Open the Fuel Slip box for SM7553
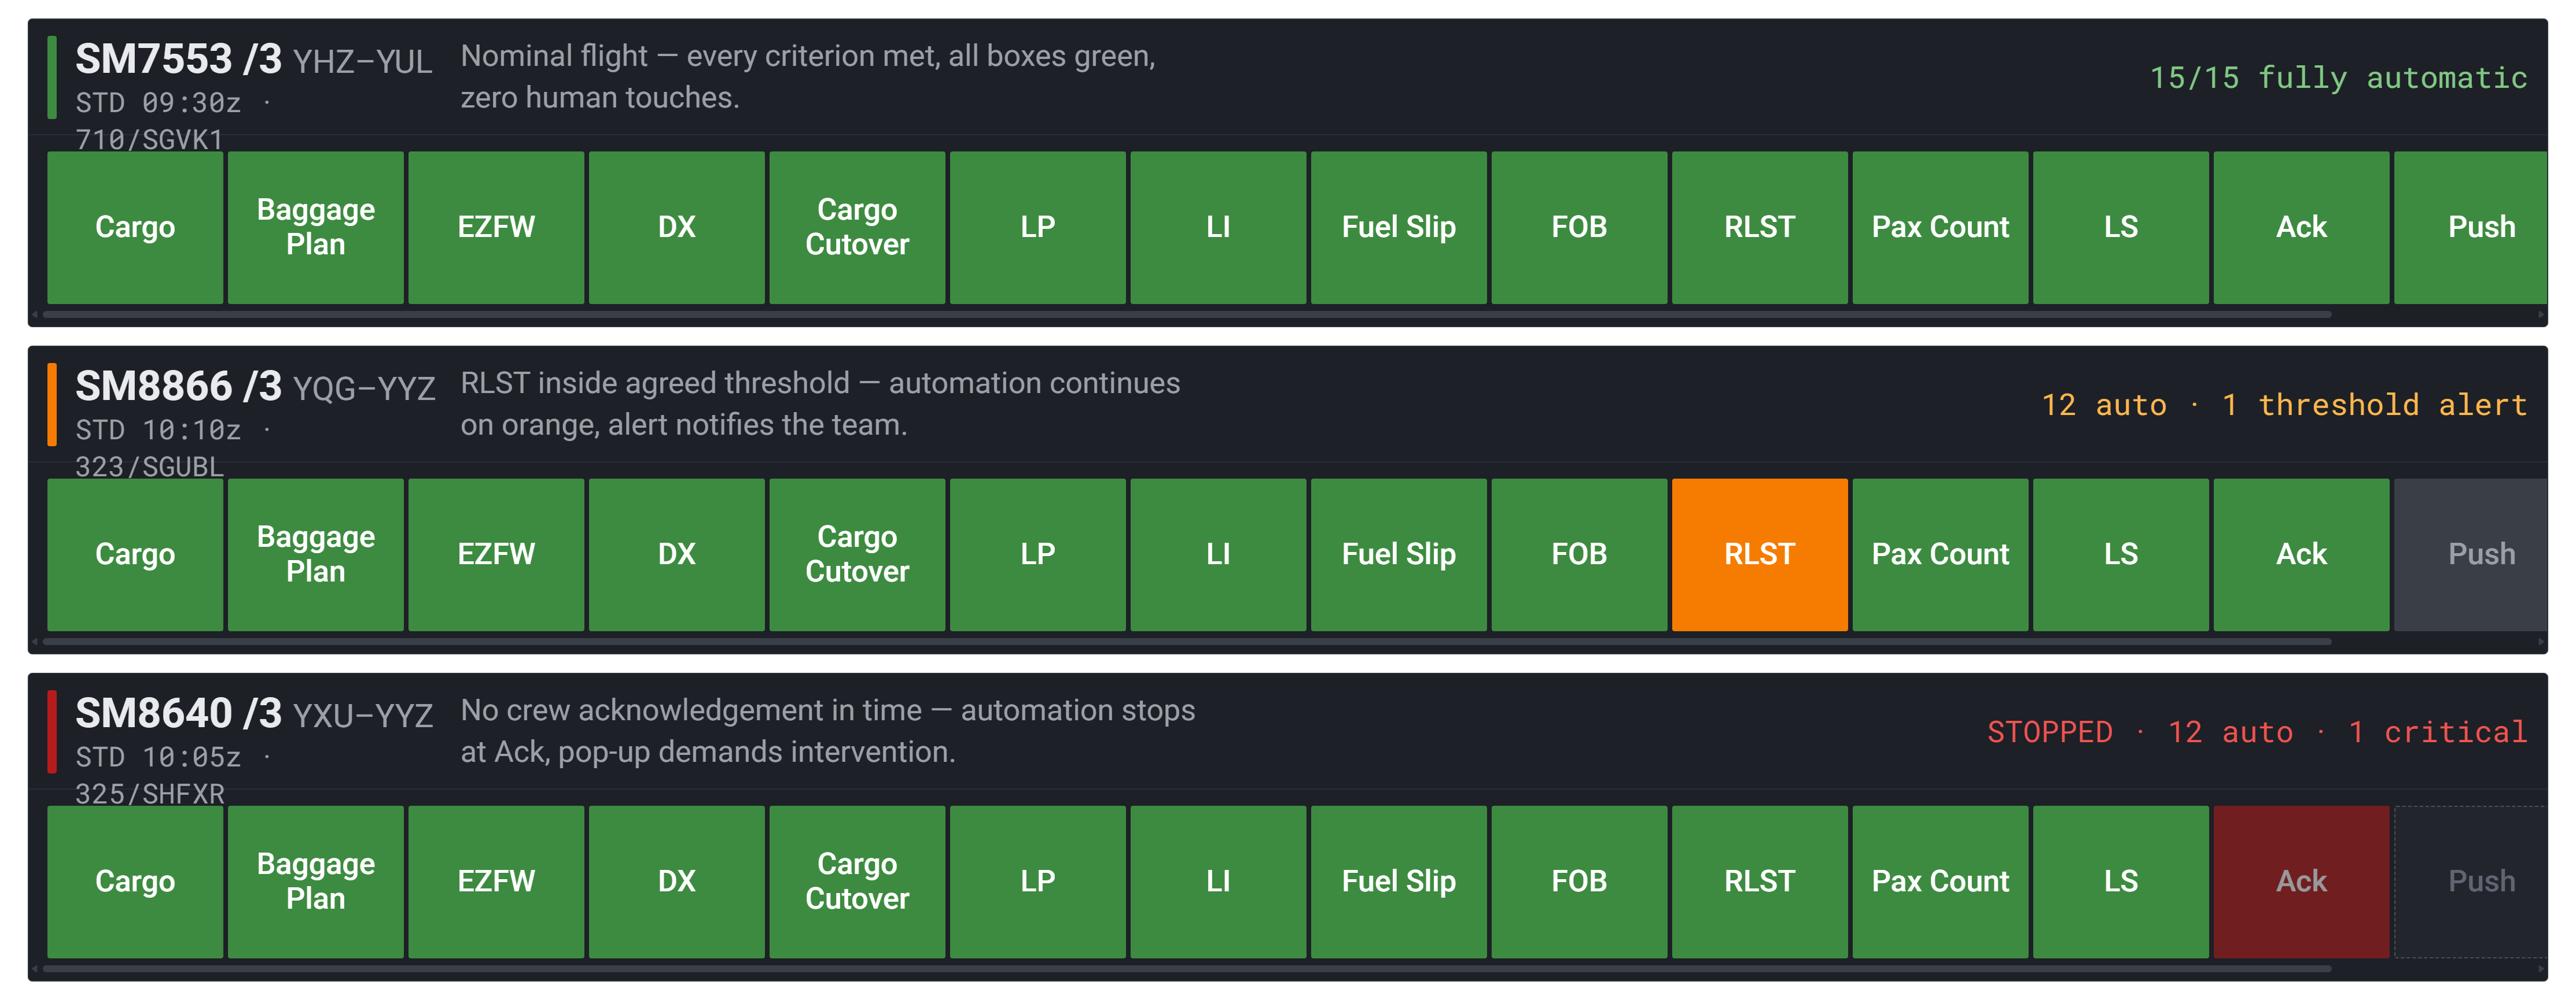This screenshot has height=1000, width=2576. point(1398,227)
